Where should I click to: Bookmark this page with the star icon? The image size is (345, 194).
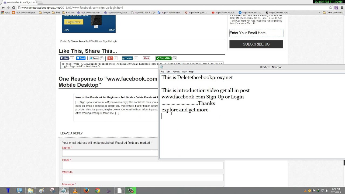pos(330,8)
